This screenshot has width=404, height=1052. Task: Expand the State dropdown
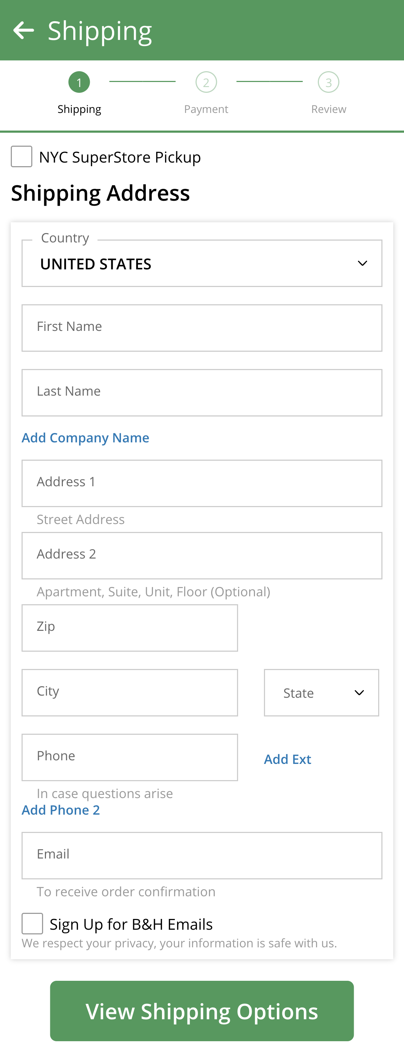(x=321, y=693)
